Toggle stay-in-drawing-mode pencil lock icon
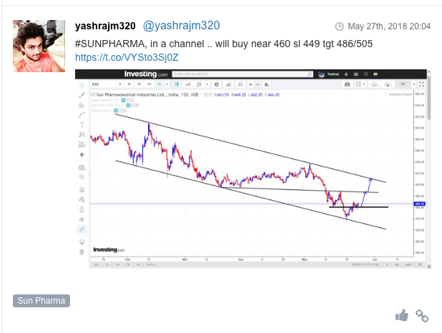The width and height of the screenshot is (442, 333). [82, 199]
